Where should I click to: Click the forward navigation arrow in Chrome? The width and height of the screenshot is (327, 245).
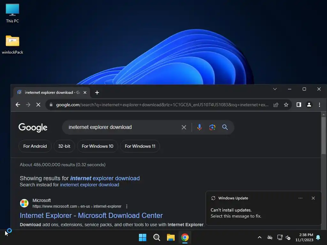pos(28,105)
